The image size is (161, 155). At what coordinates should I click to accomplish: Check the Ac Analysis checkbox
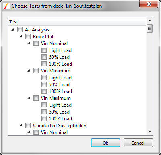[20, 30]
